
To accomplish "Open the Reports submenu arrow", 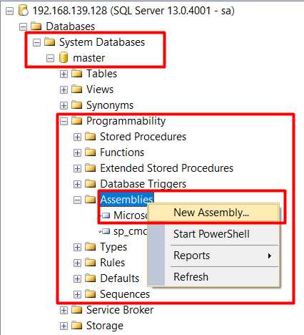I will [270, 256].
